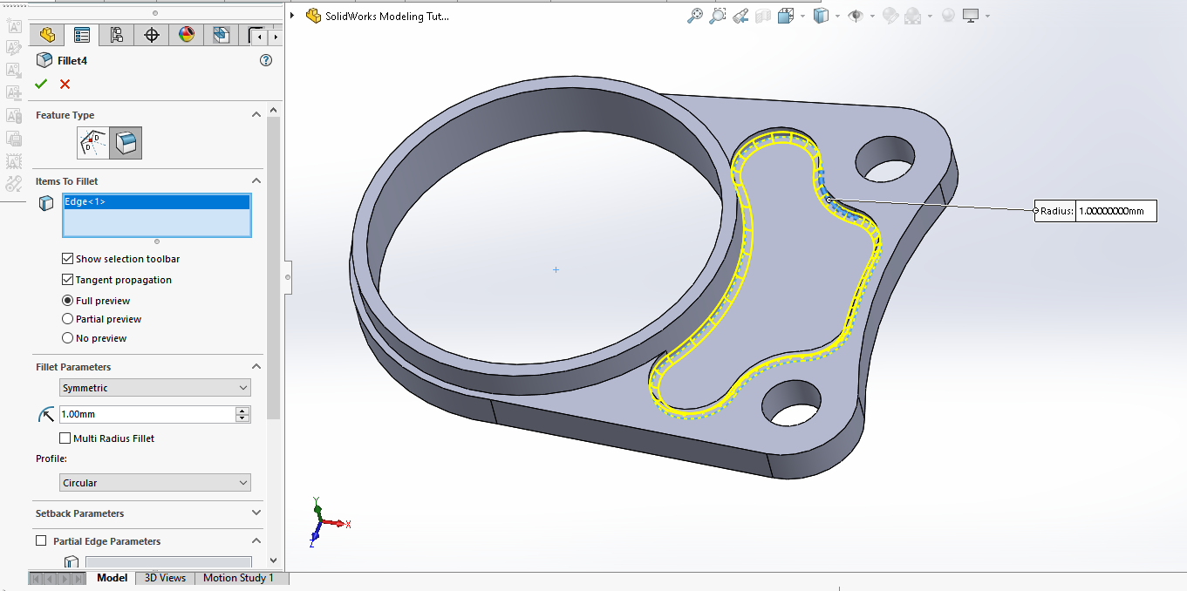This screenshot has height=591, width=1187.
Task: Open the DimXpertManager crosshair tab
Action: coord(152,35)
